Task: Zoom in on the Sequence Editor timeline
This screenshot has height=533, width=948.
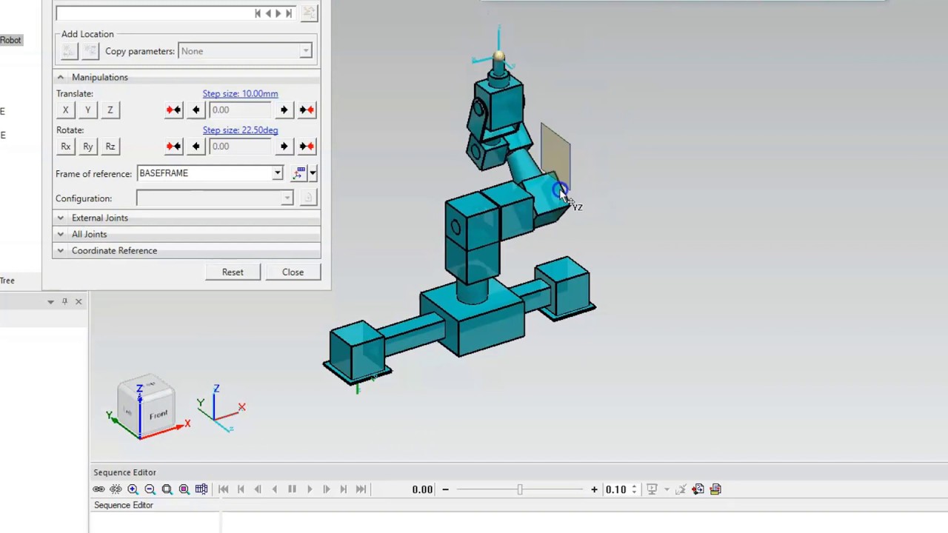Action: [x=133, y=489]
